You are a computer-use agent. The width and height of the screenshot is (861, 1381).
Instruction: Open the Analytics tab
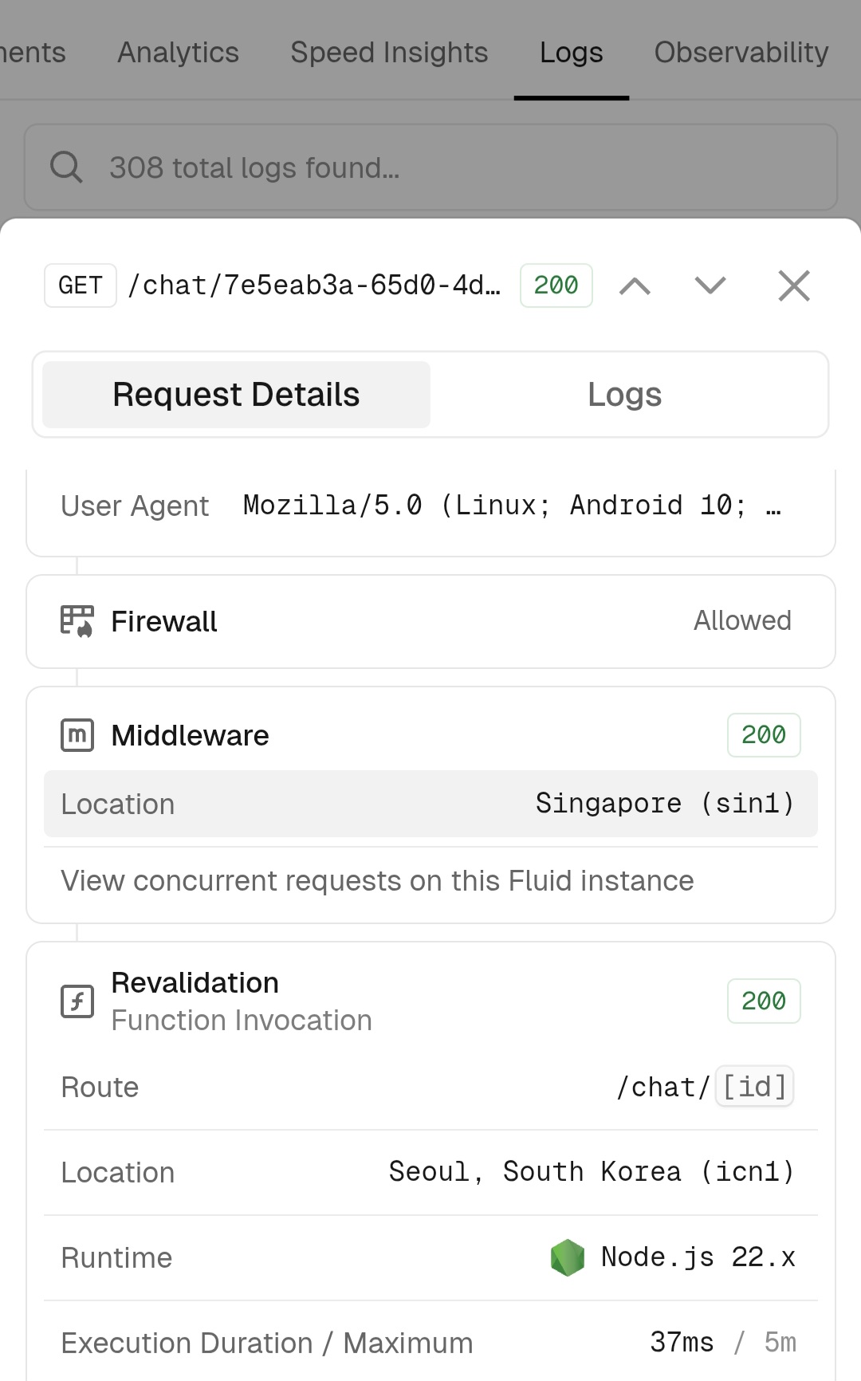[179, 53]
